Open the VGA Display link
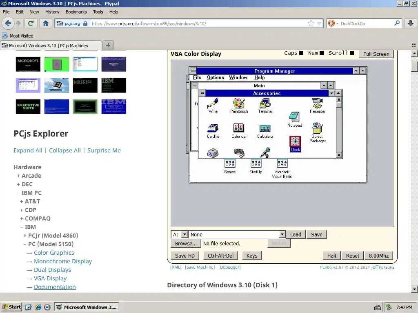Screen dimensions: 418x313 pos(50,278)
